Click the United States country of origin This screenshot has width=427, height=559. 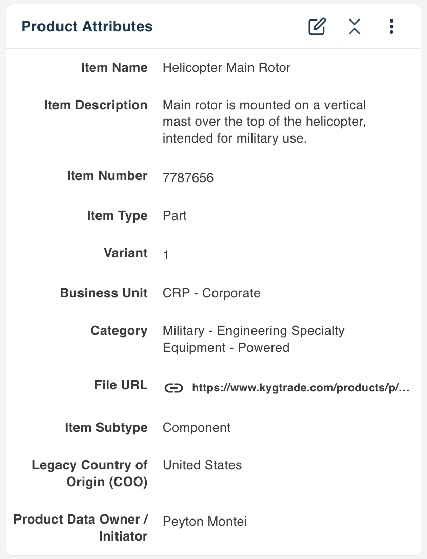(x=202, y=465)
